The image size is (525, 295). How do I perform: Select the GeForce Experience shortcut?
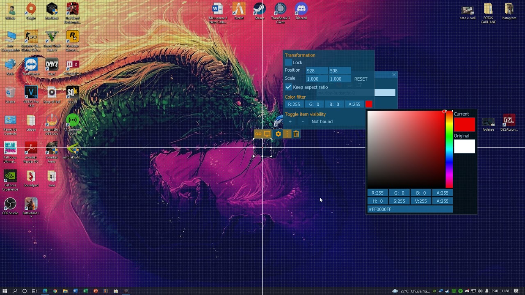point(10,180)
